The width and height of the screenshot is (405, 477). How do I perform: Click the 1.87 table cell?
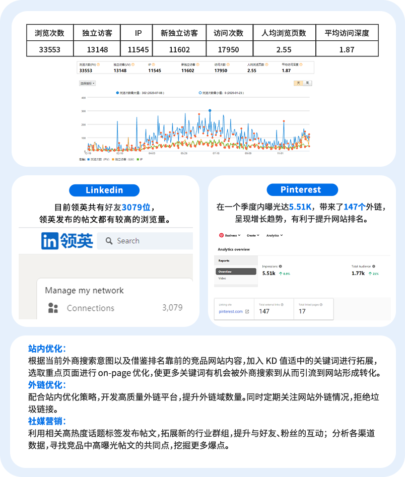(x=347, y=49)
